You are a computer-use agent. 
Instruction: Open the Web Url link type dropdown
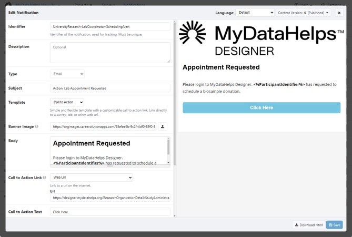(x=91, y=177)
